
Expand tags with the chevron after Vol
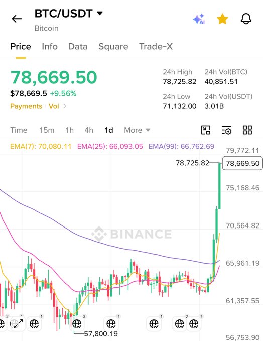point(65,106)
